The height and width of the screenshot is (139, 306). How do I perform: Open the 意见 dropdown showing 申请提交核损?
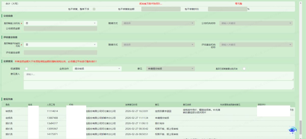[x=170, y=69]
